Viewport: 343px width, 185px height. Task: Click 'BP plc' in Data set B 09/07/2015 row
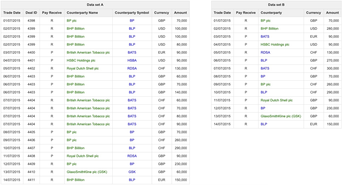click(266, 84)
